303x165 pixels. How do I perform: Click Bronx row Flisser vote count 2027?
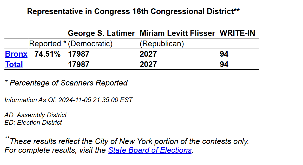tap(148, 54)
